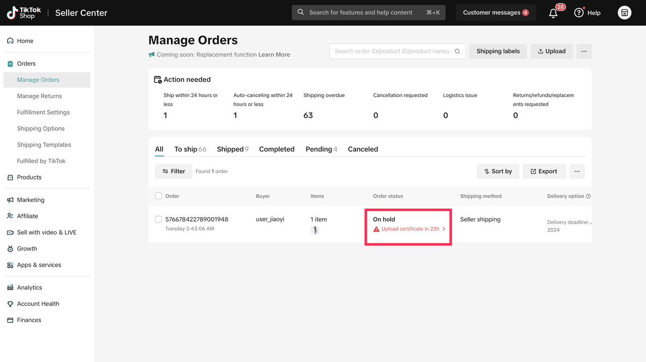646x362 pixels.
Task: Click the Account Health trophy icon
Action: 10,304
